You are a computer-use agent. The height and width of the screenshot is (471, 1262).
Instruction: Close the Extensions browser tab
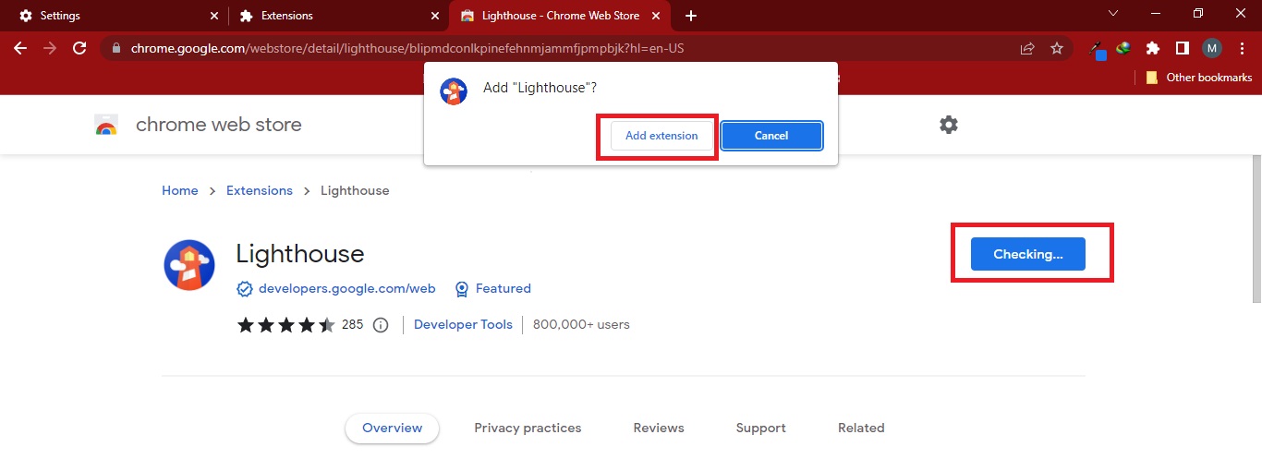435,16
